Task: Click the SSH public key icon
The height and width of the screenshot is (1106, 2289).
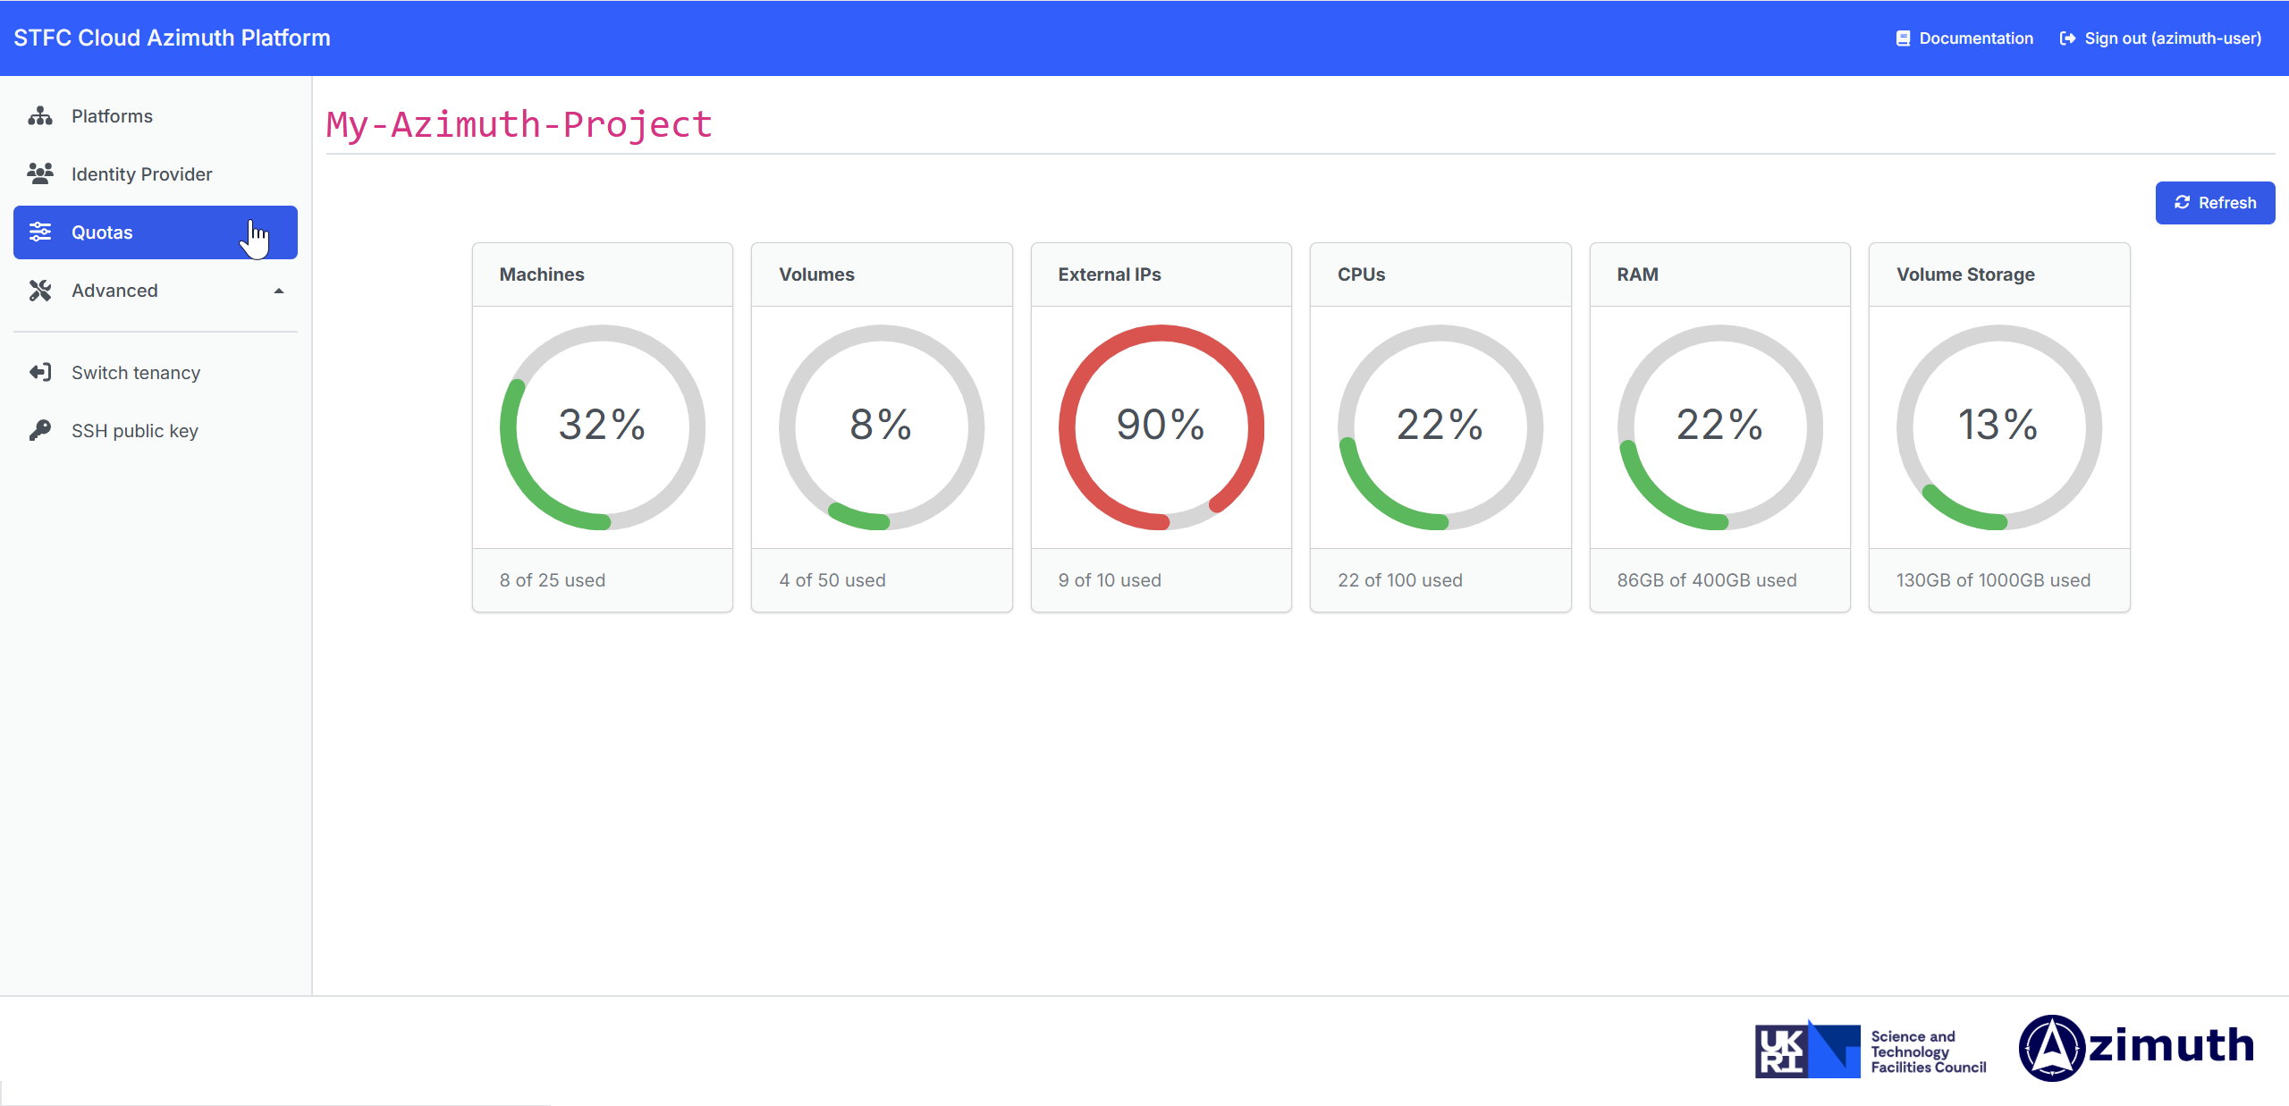Action: tap(40, 430)
